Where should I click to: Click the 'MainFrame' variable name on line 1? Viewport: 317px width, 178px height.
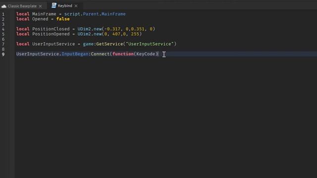tap(44, 14)
